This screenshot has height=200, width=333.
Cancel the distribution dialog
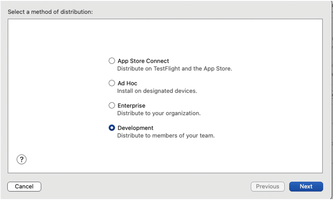tap(24, 186)
